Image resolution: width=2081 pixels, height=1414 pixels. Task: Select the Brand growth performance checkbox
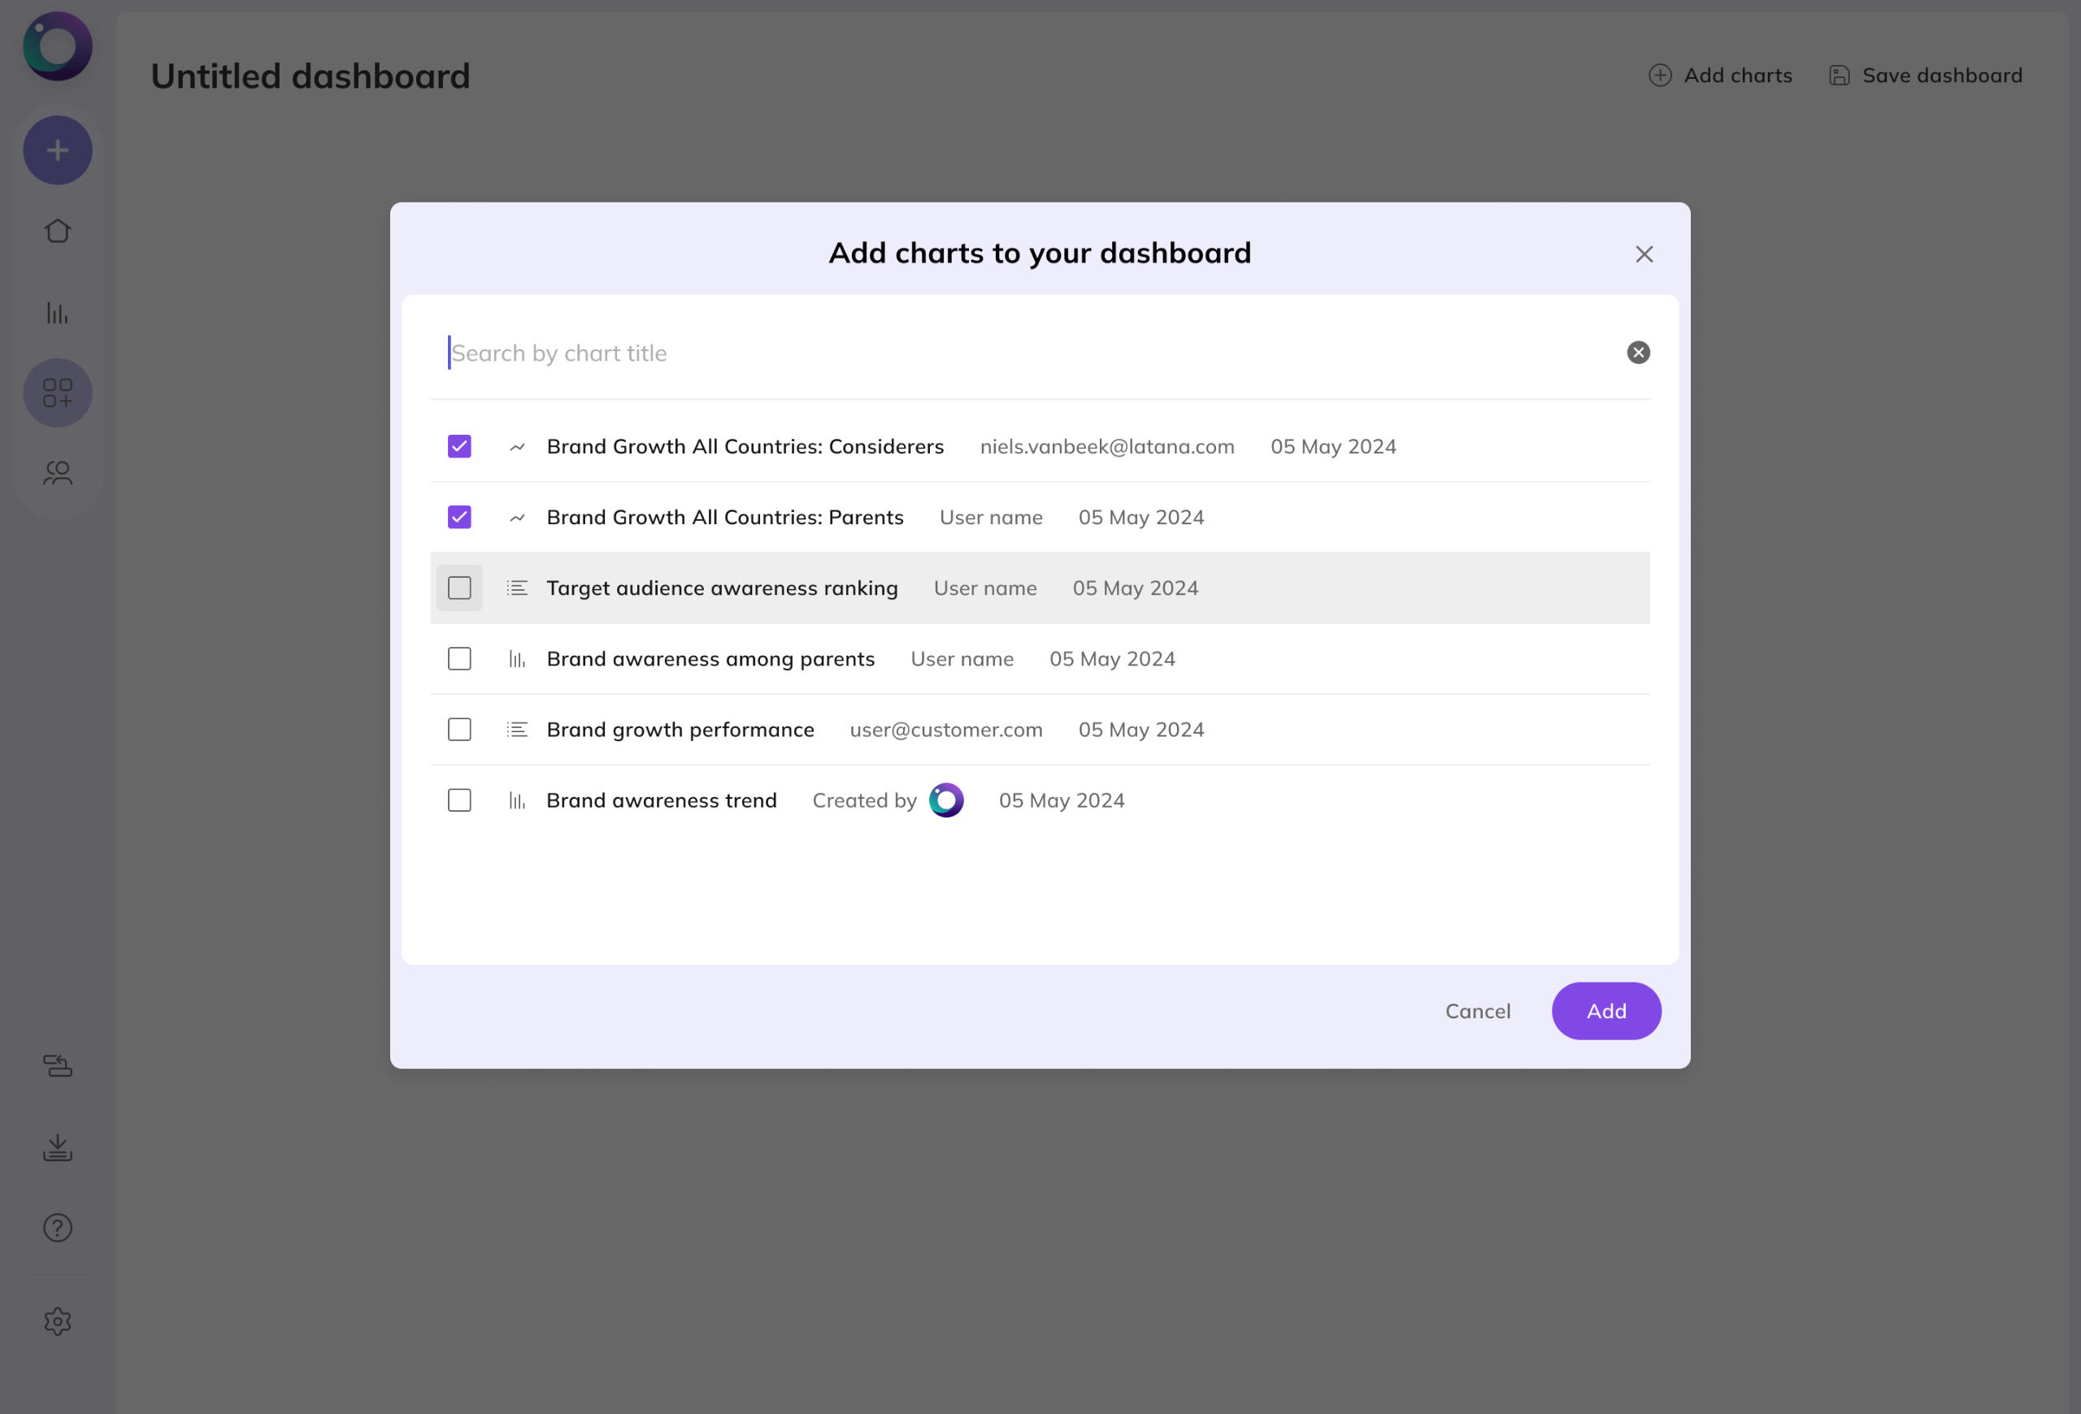pos(459,730)
